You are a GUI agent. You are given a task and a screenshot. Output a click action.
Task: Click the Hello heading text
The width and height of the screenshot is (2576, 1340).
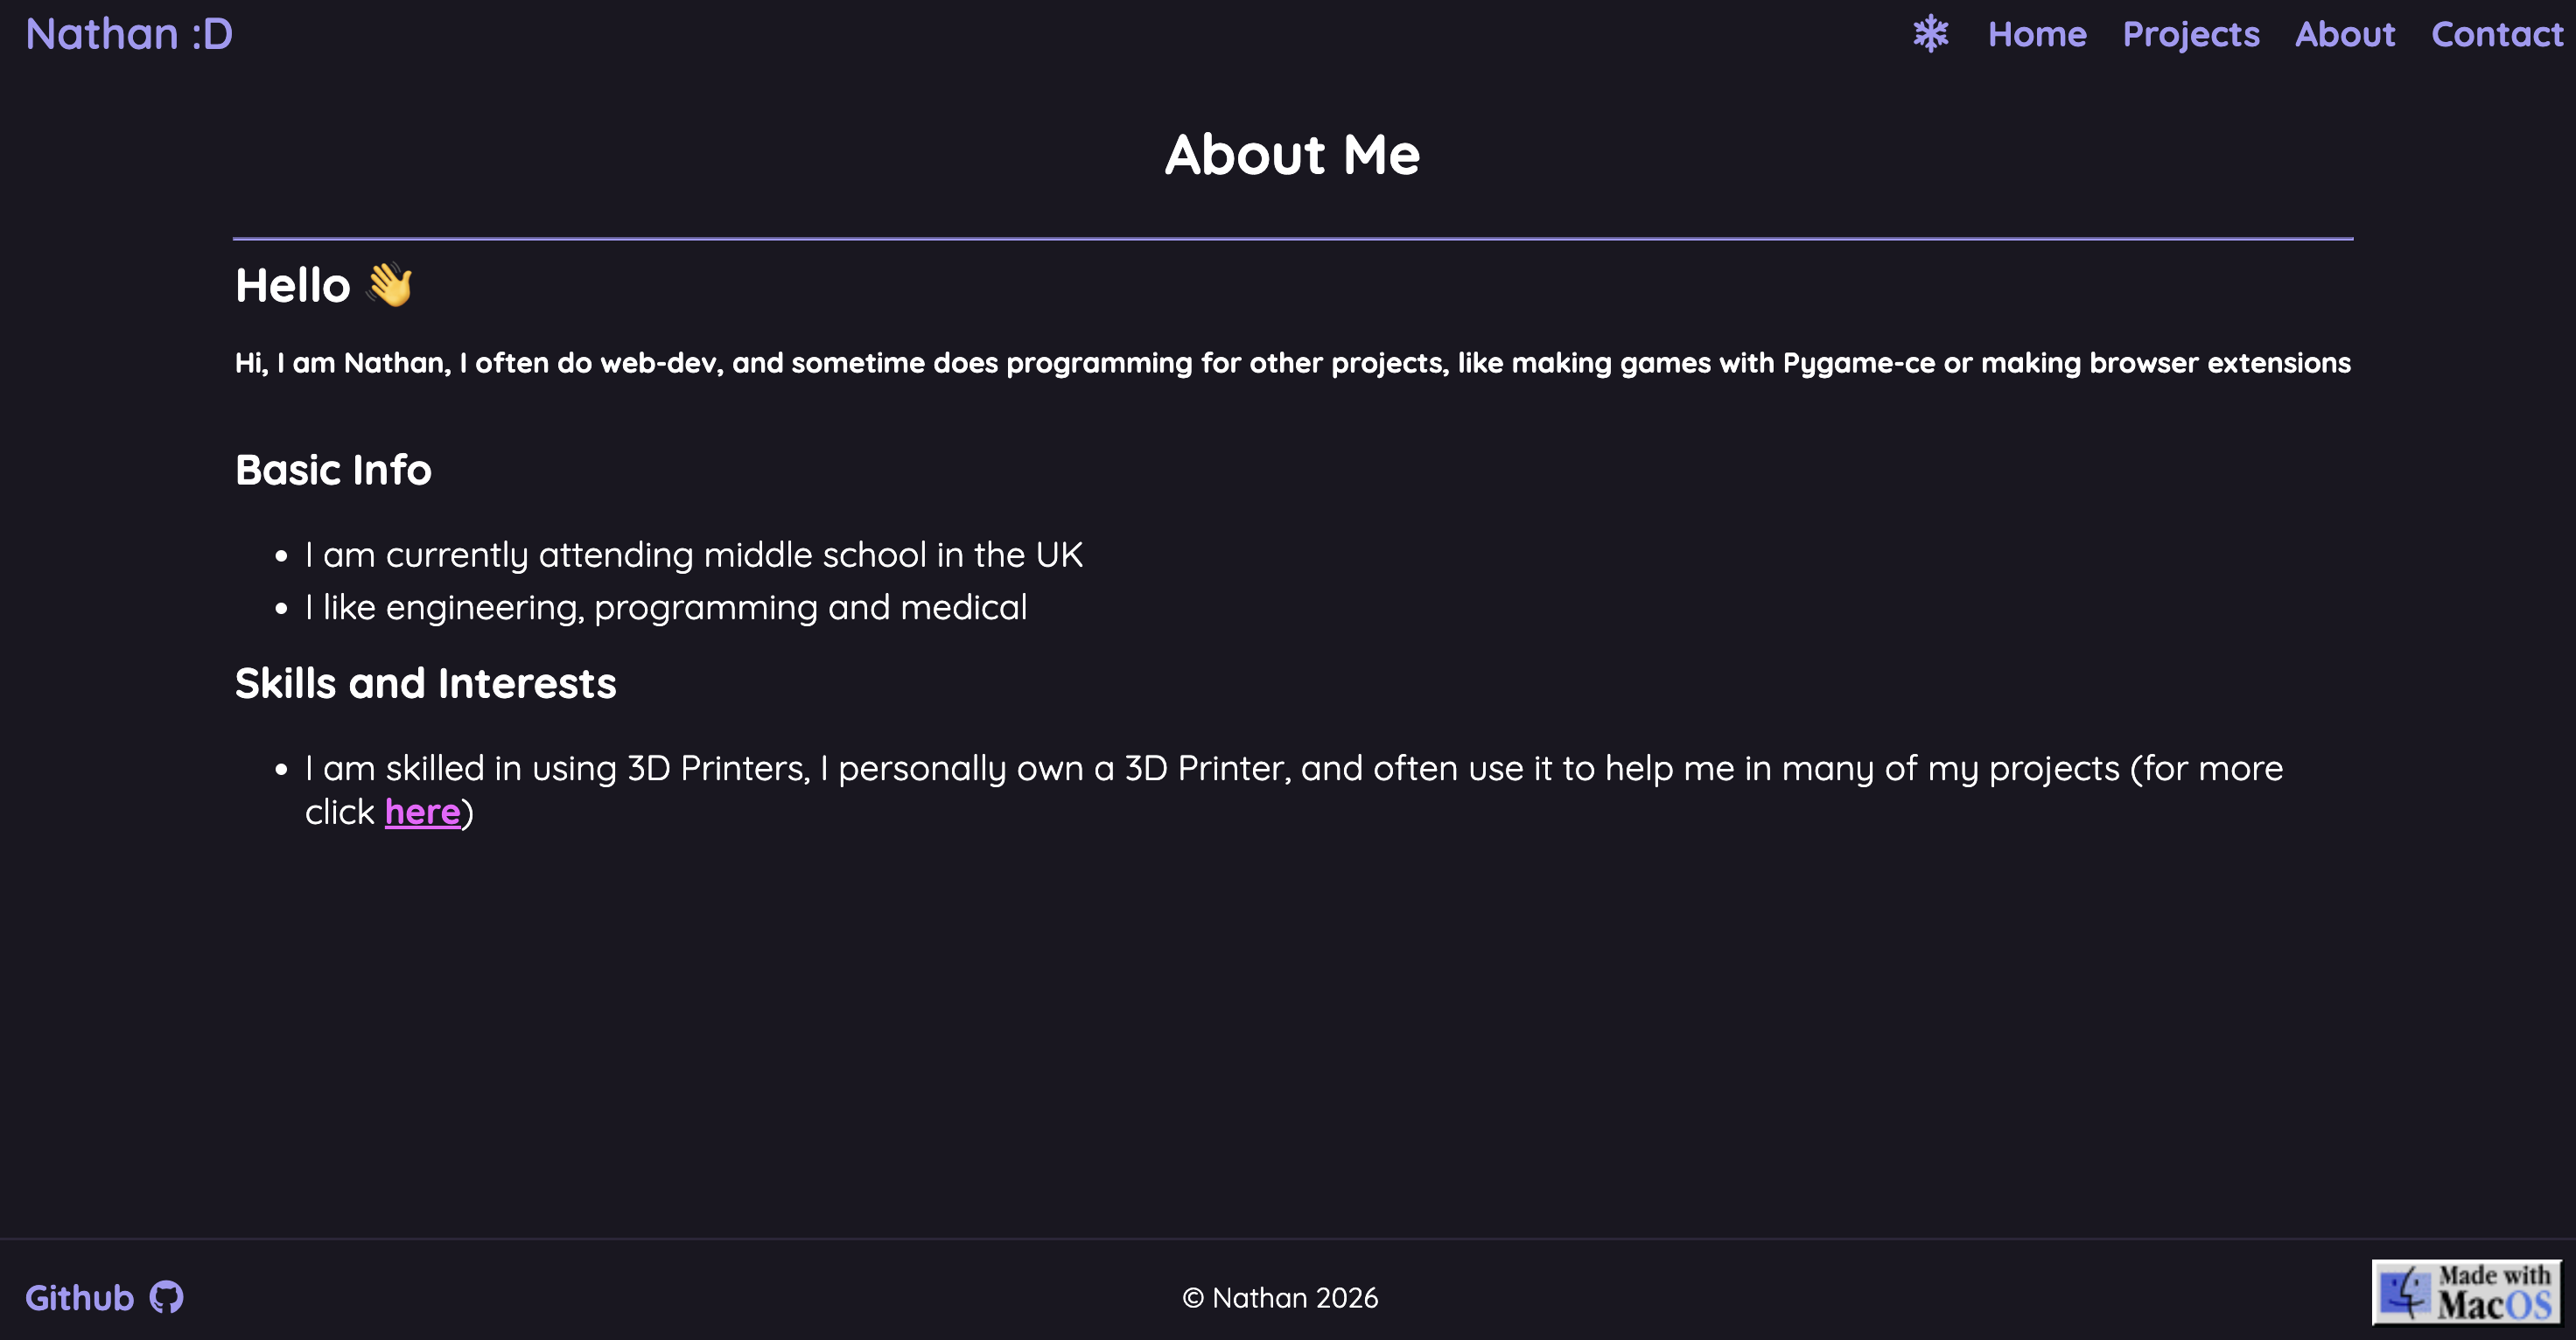[x=293, y=286]
